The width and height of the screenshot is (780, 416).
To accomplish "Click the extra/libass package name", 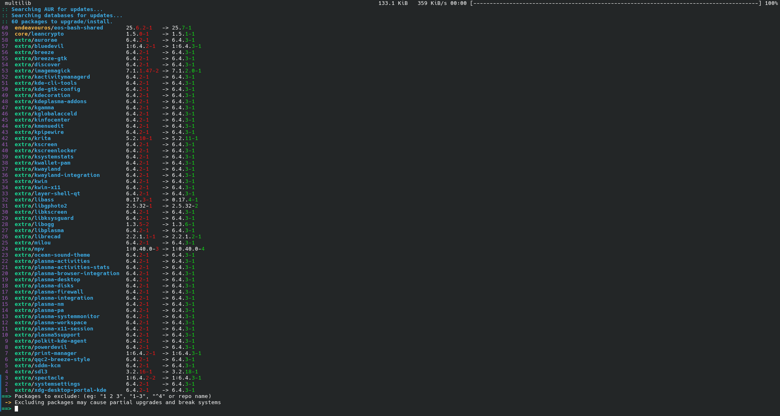I will click(34, 200).
